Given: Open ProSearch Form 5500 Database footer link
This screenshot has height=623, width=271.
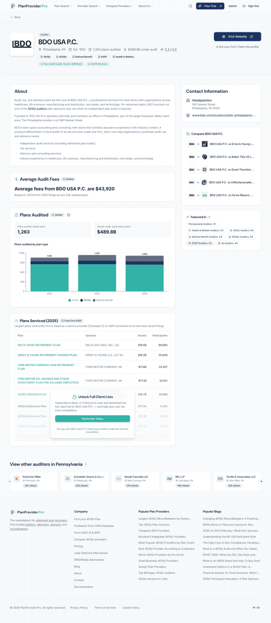Looking at the screenshot, I should tap(94, 526).
